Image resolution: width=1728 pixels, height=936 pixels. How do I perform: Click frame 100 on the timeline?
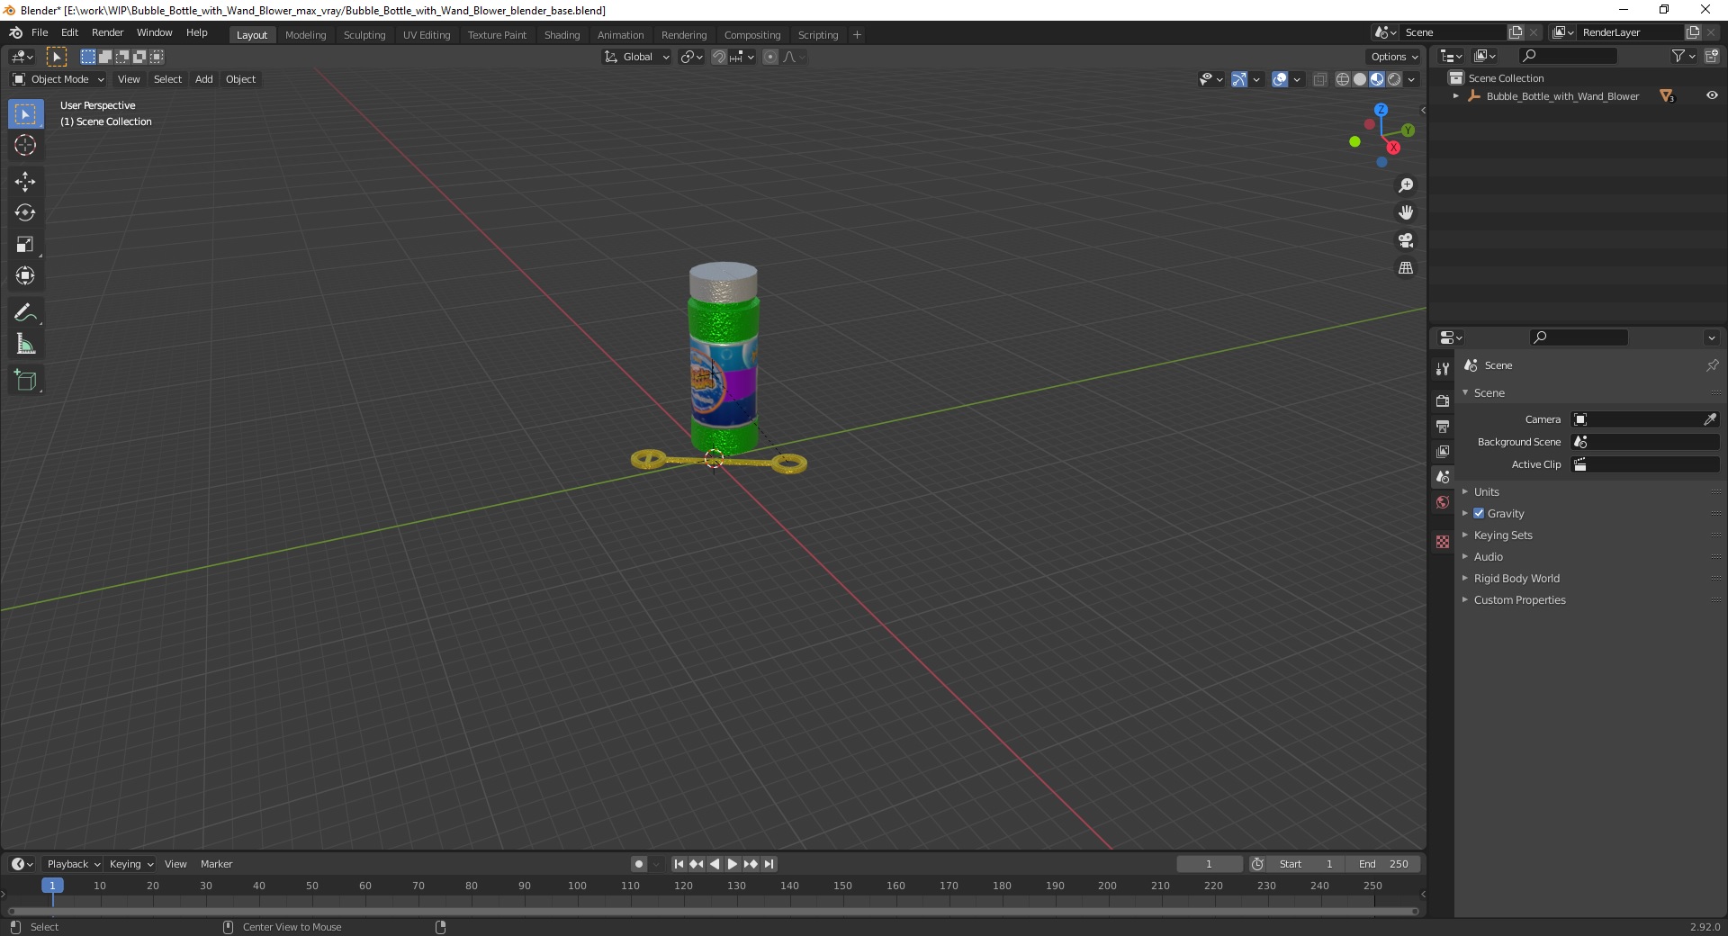pyautogui.click(x=578, y=886)
